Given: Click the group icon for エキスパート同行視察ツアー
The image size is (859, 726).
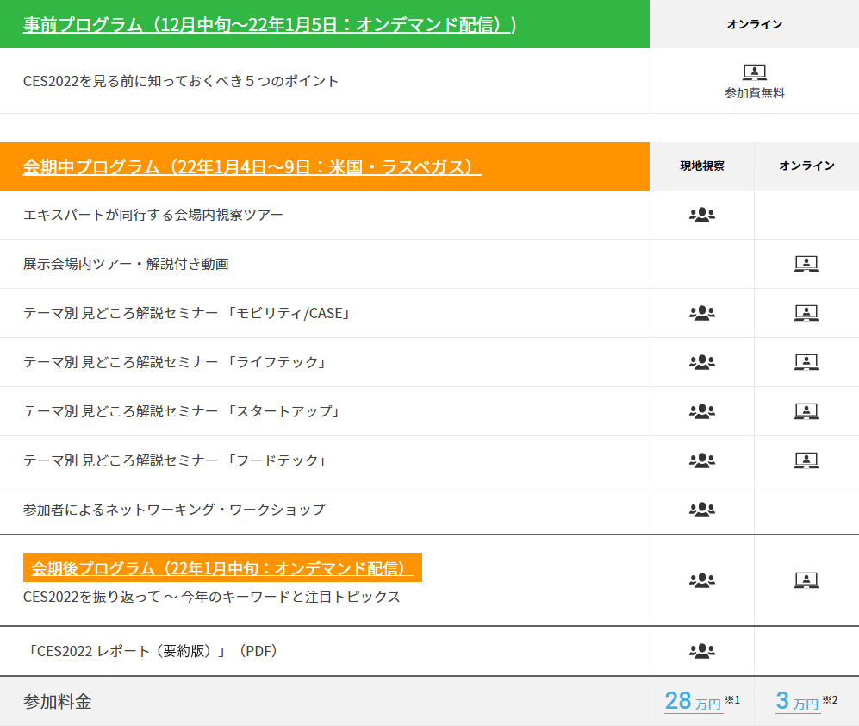Looking at the screenshot, I should click(x=702, y=215).
